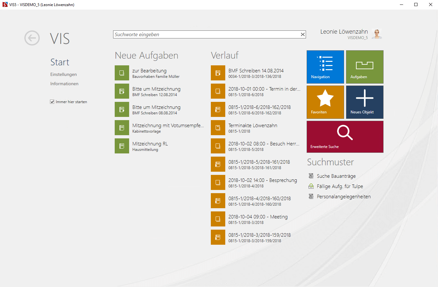Image resolution: width=438 pixels, height=287 pixels.
Task: Open 'Mitzeichnung mit Votumsempfe...' task text
Action: (x=168, y=125)
